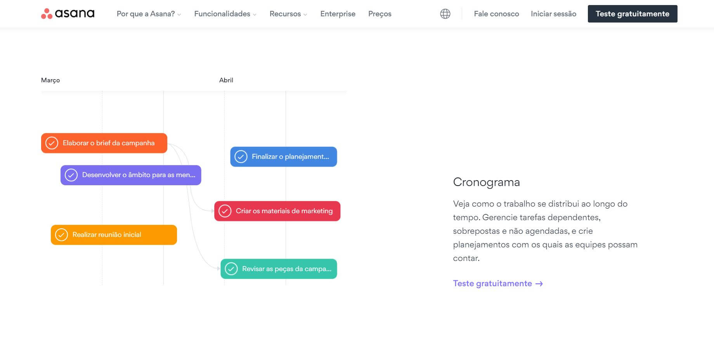Image resolution: width=714 pixels, height=353 pixels.
Task: Select the red Criar os materiais de marketing card
Action: pyautogui.click(x=277, y=211)
